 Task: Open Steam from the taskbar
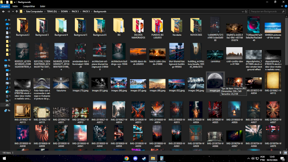coord(144,158)
